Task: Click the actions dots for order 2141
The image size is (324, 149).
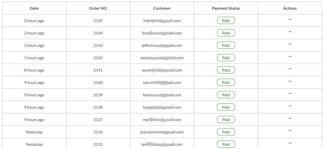Action: pyautogui.click(x=290, y=69)
